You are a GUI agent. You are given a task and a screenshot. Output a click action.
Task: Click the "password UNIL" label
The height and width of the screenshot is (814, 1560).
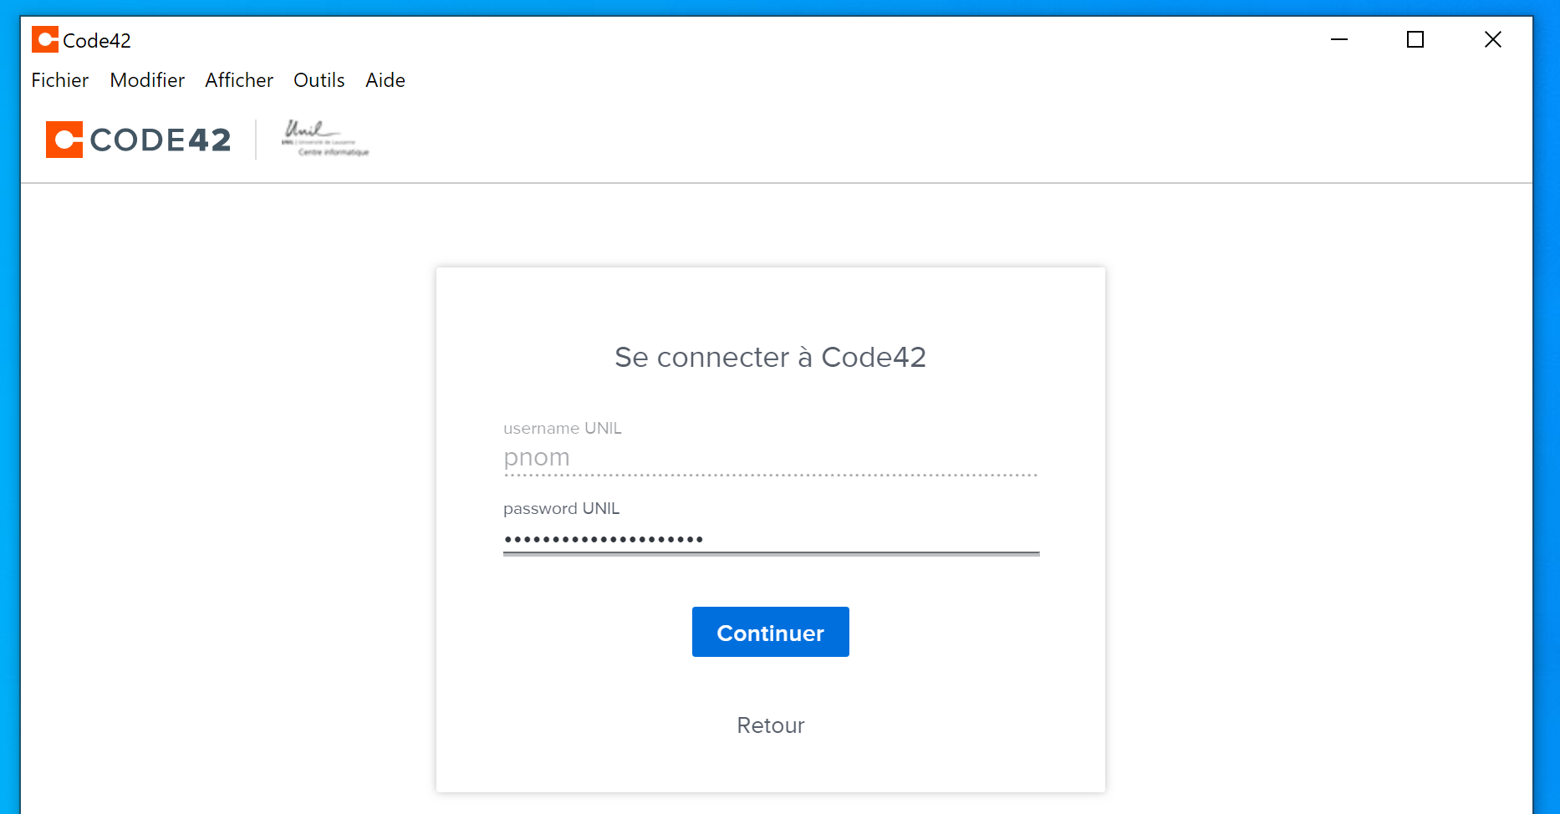tap(562, 509)
